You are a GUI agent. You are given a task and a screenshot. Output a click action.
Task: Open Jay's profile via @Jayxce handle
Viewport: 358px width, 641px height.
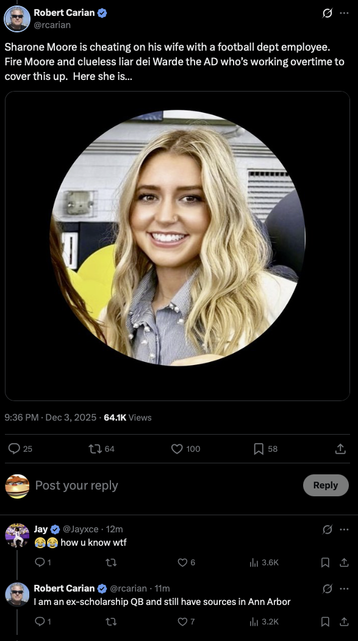pyautogui.click(x=81, y=529)
